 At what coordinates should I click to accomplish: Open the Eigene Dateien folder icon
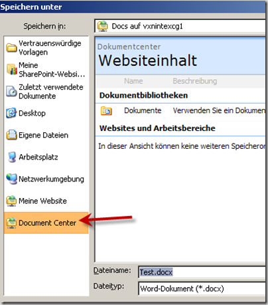[11, 135]
